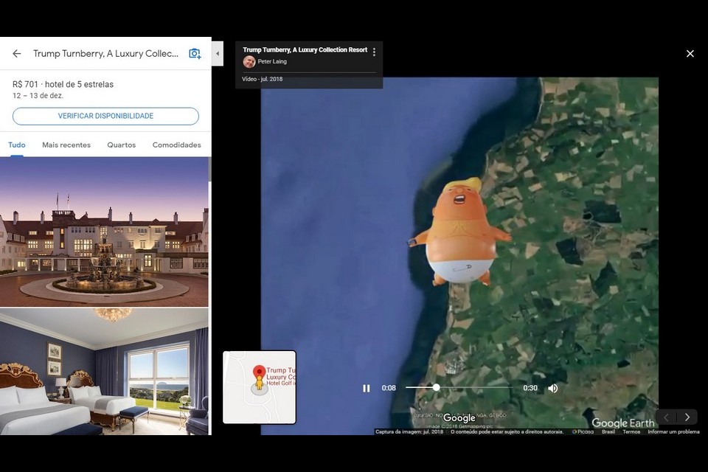Mute the video sound
708x472 pixels.
pyautogui.click(x=552, y=388)
